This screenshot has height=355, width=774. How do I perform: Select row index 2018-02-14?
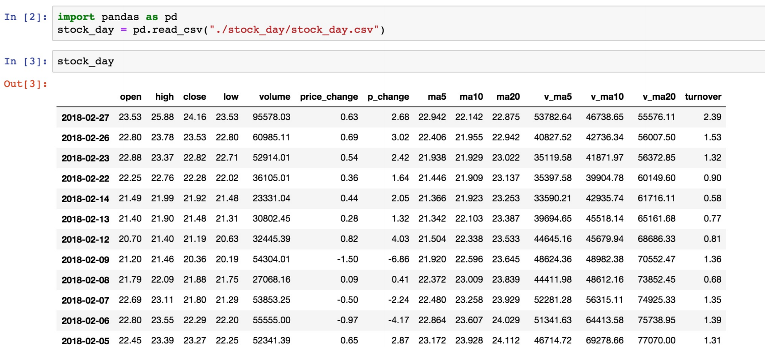(85, 199)
